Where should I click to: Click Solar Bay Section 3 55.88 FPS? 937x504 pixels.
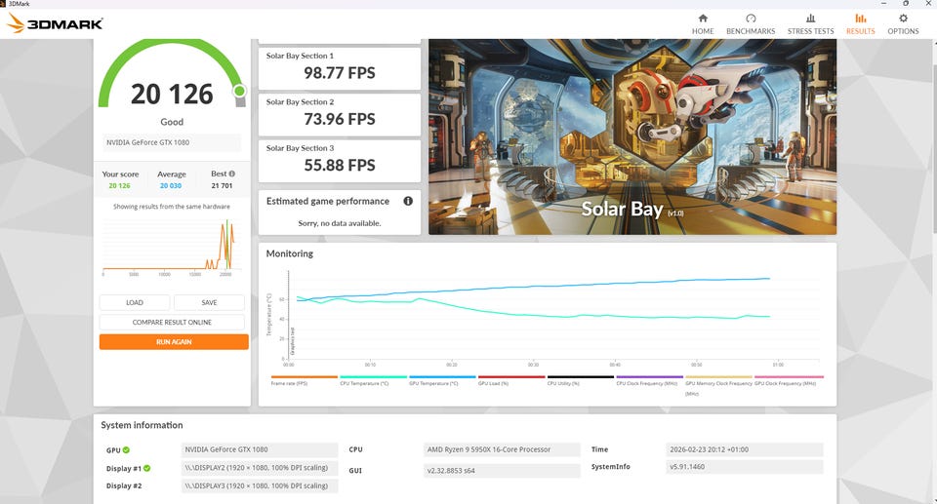[340, 161]
